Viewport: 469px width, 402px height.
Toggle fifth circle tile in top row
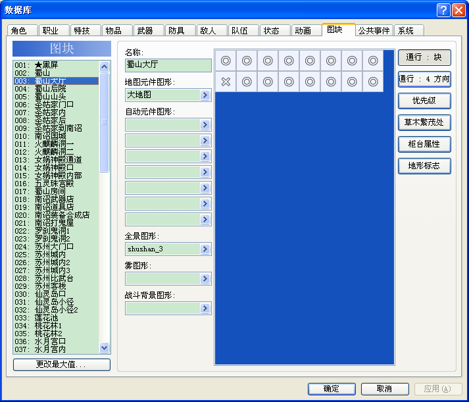310,61
